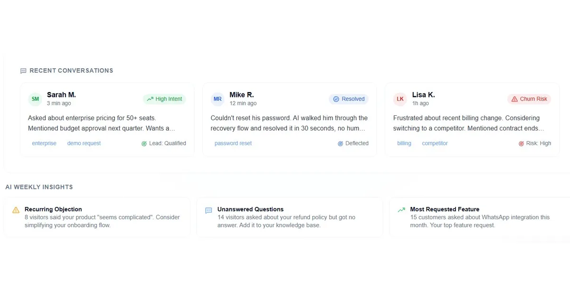Image resolution: width=570 pixels, height=299 pixels.
Task: Click the Recent Conversations heading
Action: coord(71,71)
